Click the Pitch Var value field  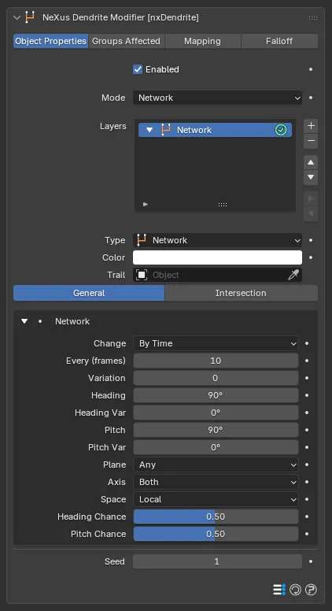216,447
